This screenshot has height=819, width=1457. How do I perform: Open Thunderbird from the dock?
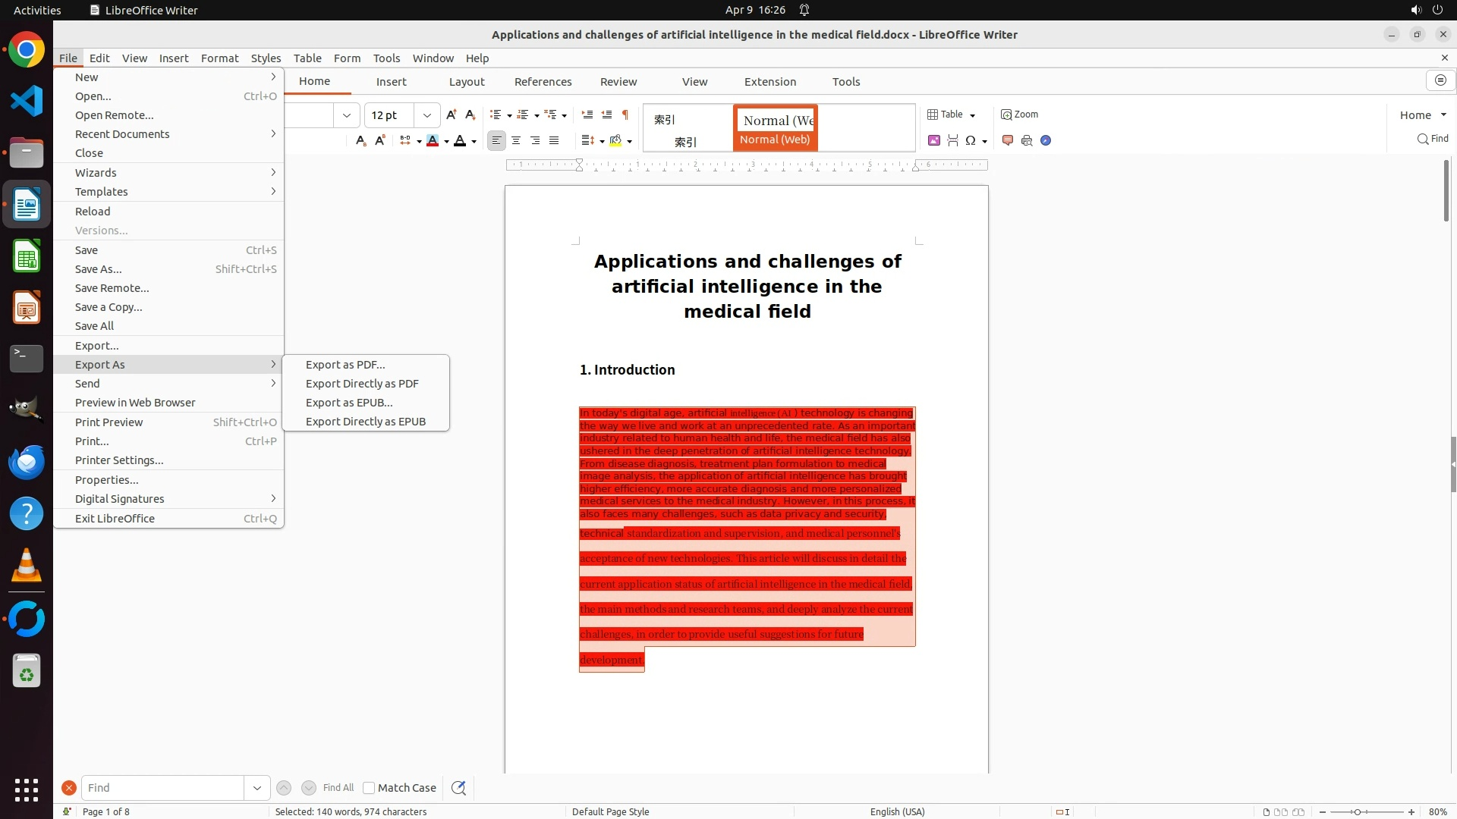[27, 462]
